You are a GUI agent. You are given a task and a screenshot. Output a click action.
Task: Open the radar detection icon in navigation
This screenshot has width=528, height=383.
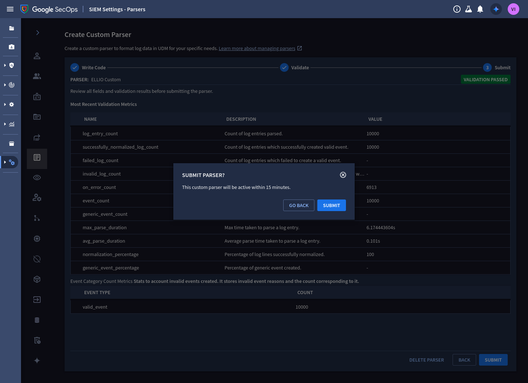point(12,85)
